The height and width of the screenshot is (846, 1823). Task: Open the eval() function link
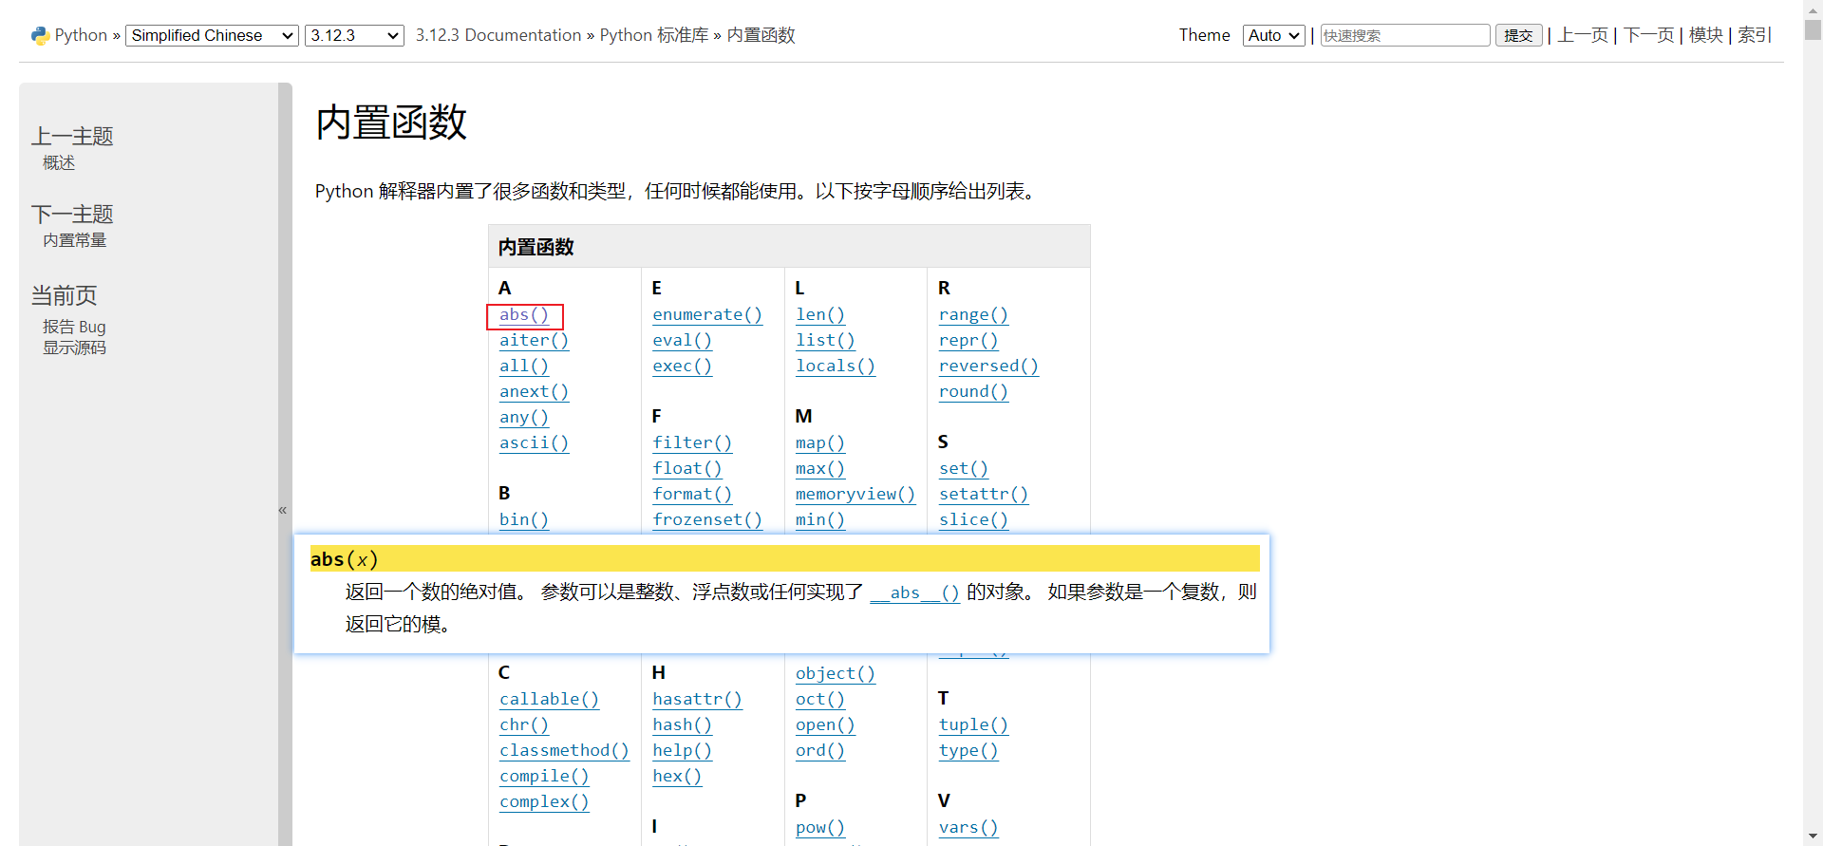[682, 341]
